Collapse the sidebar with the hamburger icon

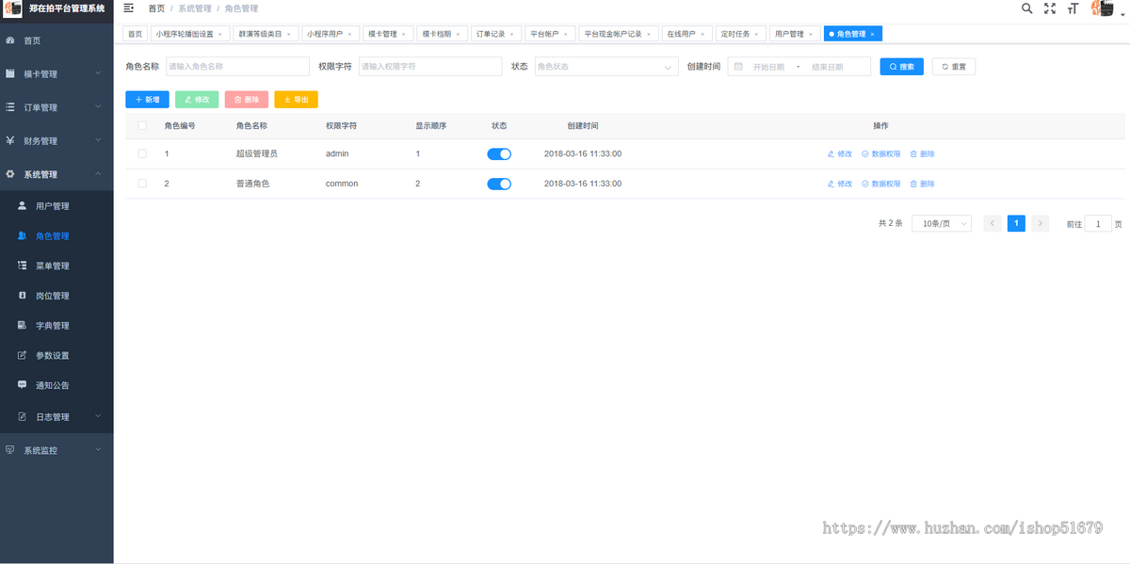pos(130,8)
